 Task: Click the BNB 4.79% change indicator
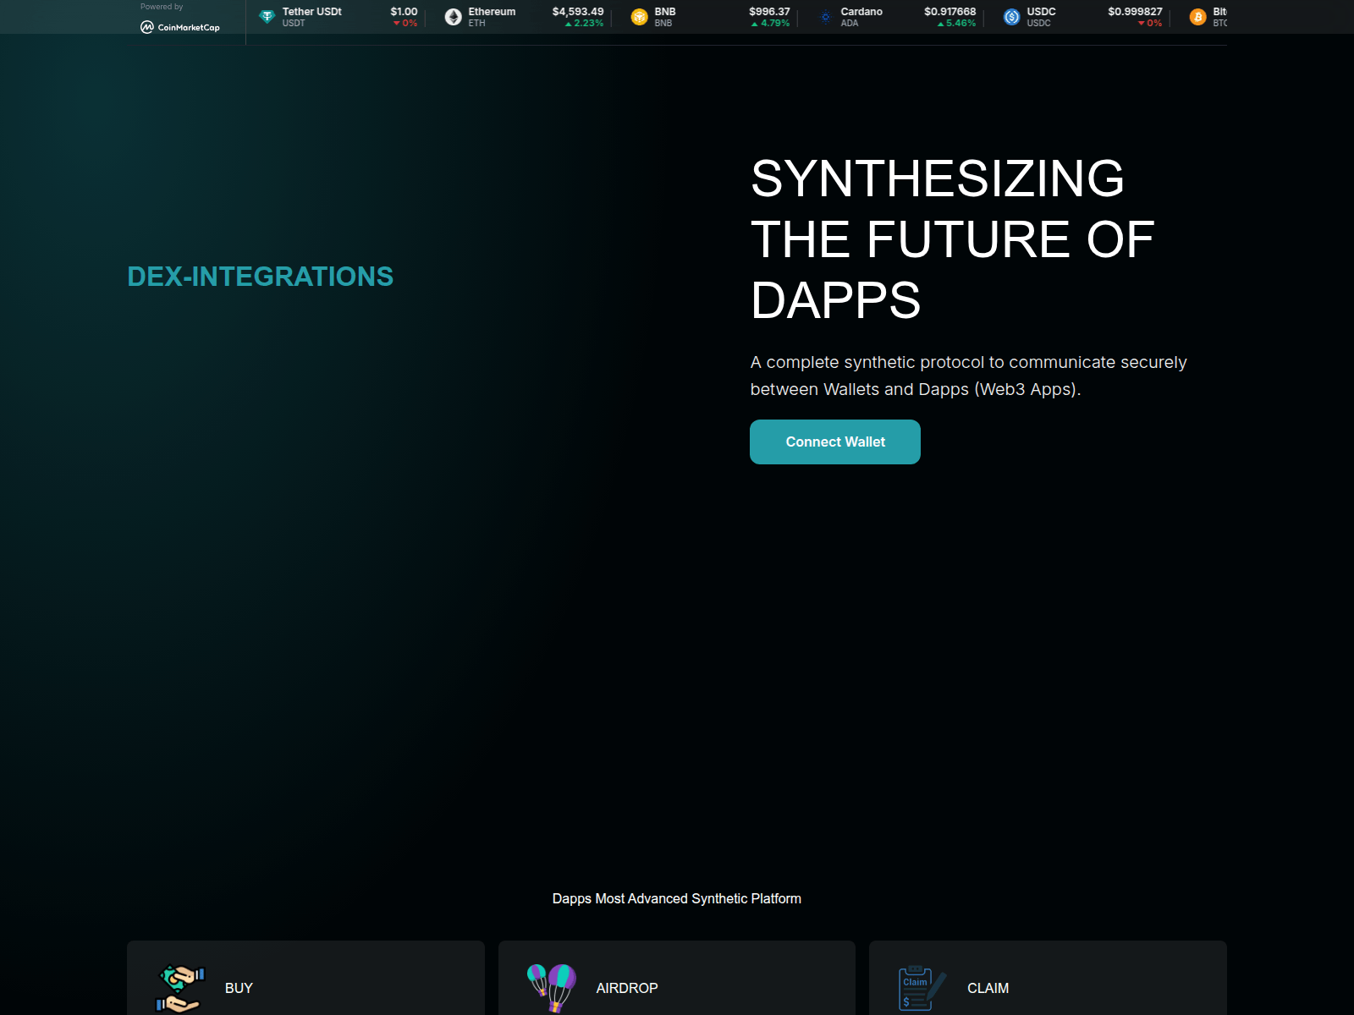click(x=770, y=24)
